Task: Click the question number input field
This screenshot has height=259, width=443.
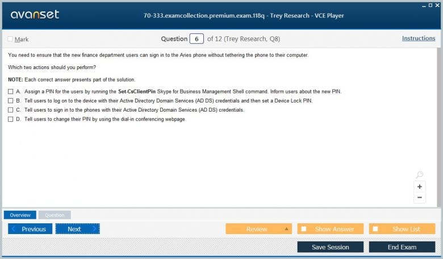Action: click(197, 39)
